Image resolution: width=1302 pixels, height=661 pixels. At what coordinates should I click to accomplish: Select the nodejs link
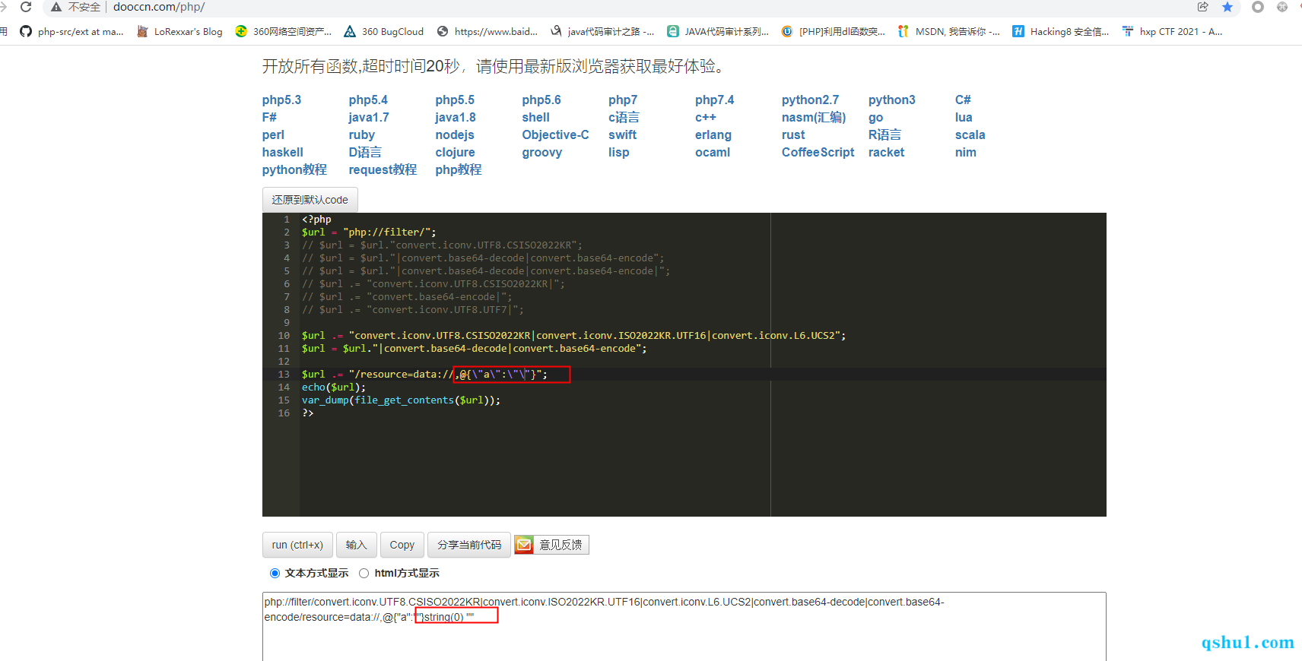coord(455,134)
